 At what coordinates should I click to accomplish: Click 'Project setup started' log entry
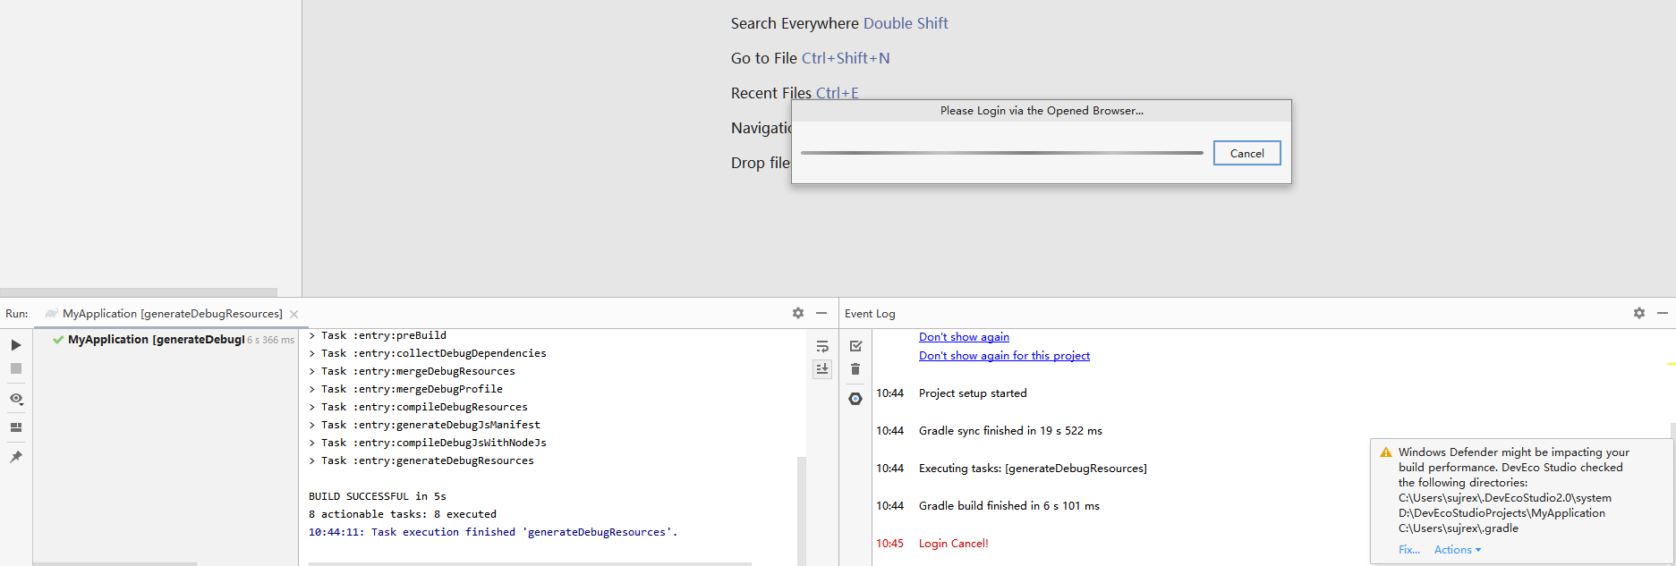tap(973, 393)
